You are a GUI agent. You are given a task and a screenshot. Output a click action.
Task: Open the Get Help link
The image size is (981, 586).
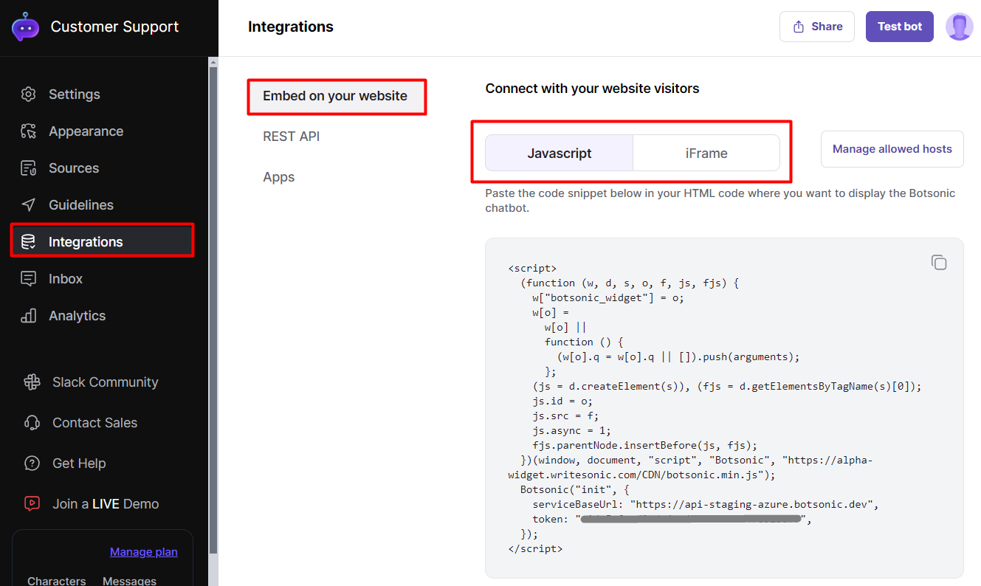[x=79, y=463]
